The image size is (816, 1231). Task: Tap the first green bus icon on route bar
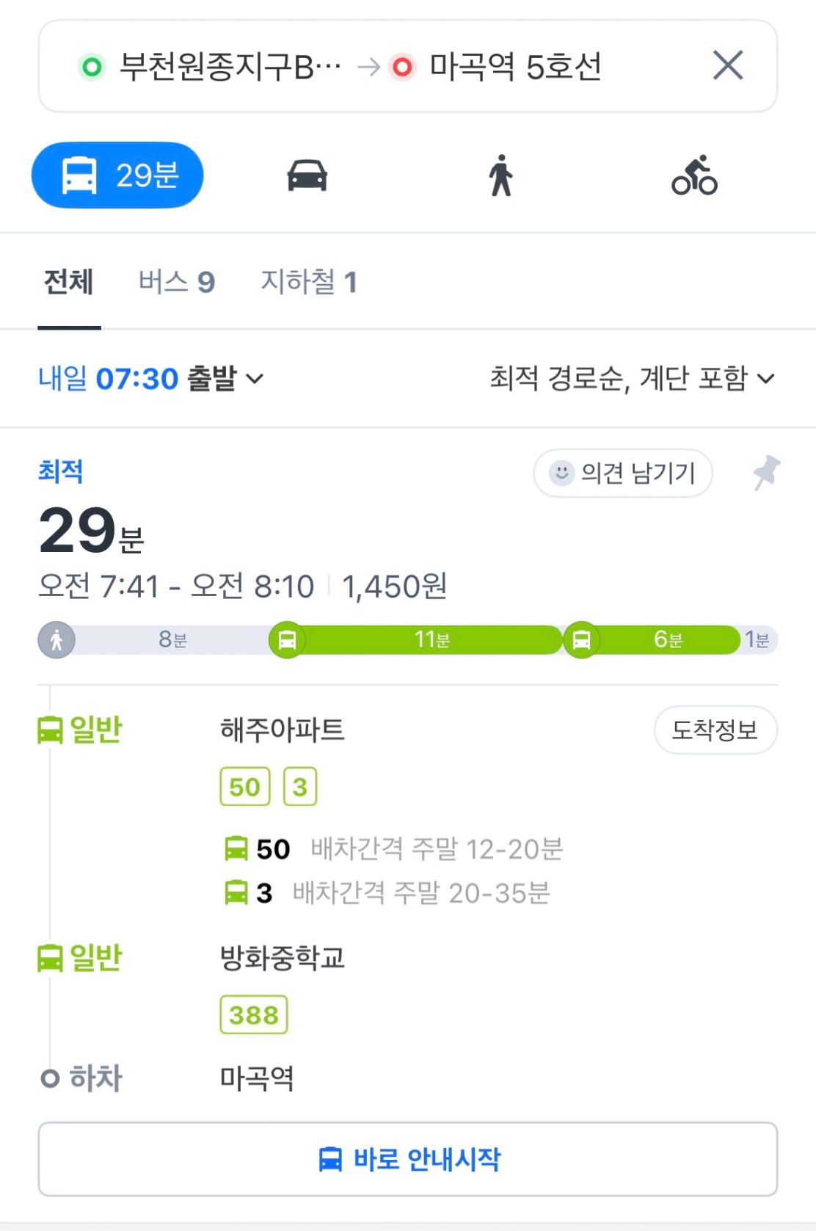[287, 640]
